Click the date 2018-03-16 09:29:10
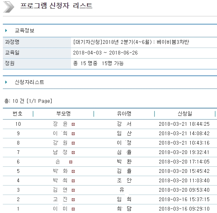 tap(184, 209)
